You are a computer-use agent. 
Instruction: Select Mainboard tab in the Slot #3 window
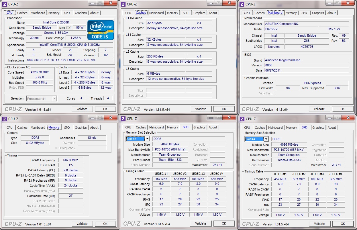(x=156, y=127)
